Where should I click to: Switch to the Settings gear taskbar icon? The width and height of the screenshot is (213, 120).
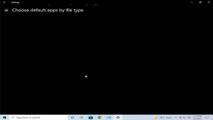pos(118,117)
